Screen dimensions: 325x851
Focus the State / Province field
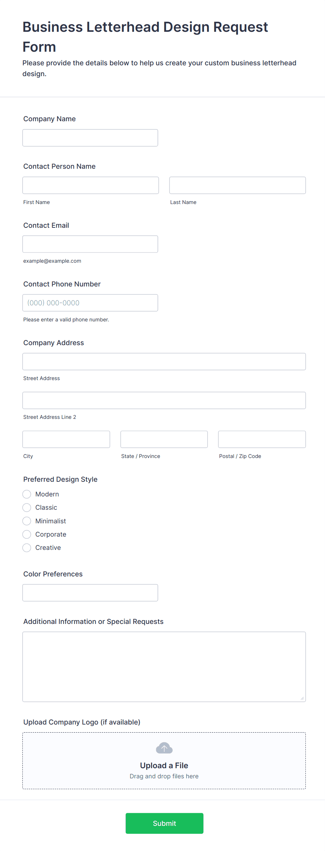[164, 439]
